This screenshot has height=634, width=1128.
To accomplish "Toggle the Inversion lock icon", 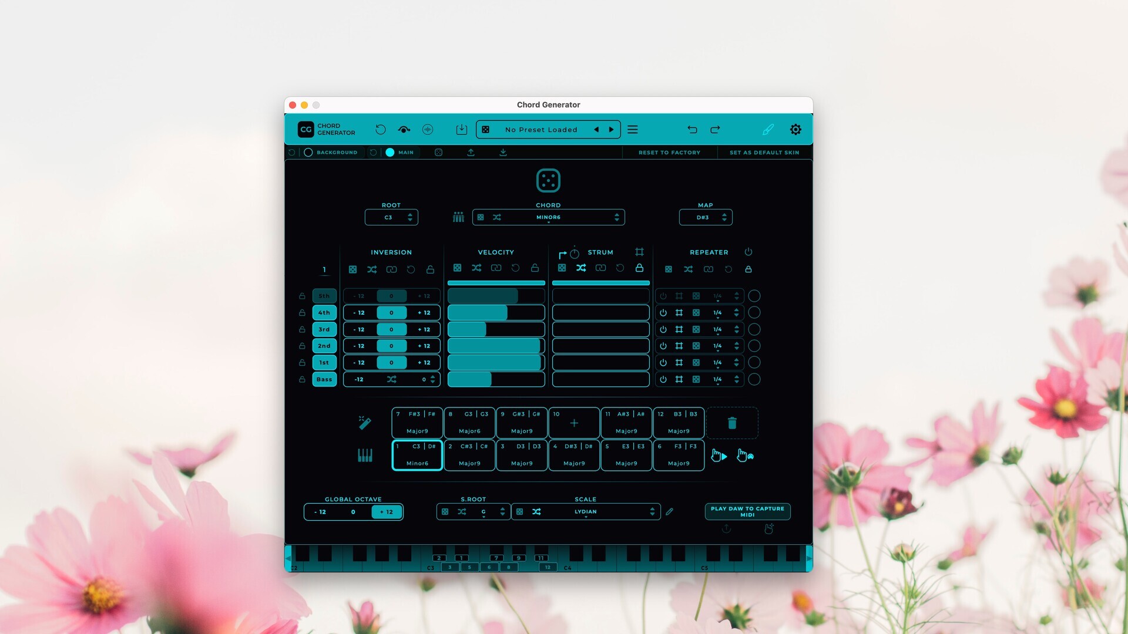I will [430, 269].
